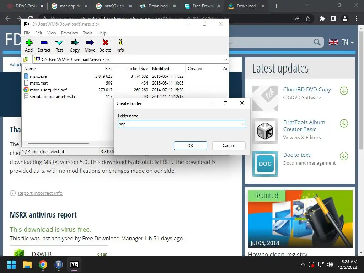The width and height of the screenshot is (364, 273).
Task: Click the Copy toolbar icon
Action: point(75,43)
